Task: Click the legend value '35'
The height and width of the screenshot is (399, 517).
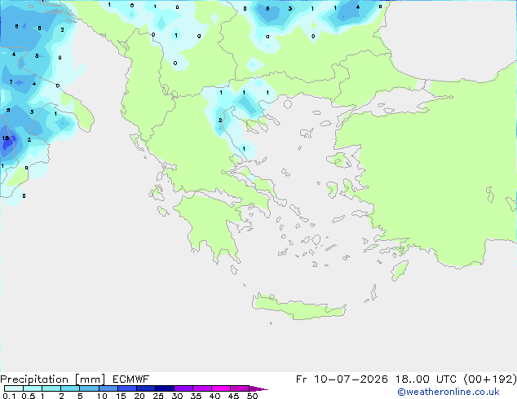Action: (x=196, y=396)
